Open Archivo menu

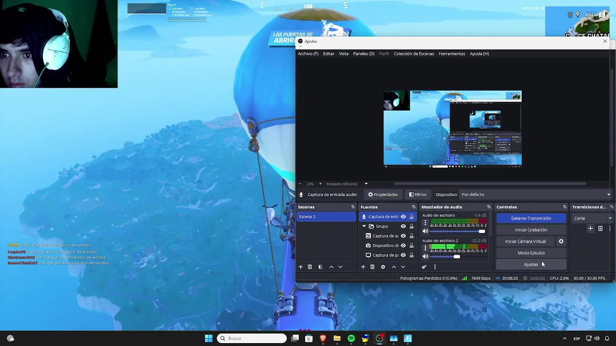(308, 54)
